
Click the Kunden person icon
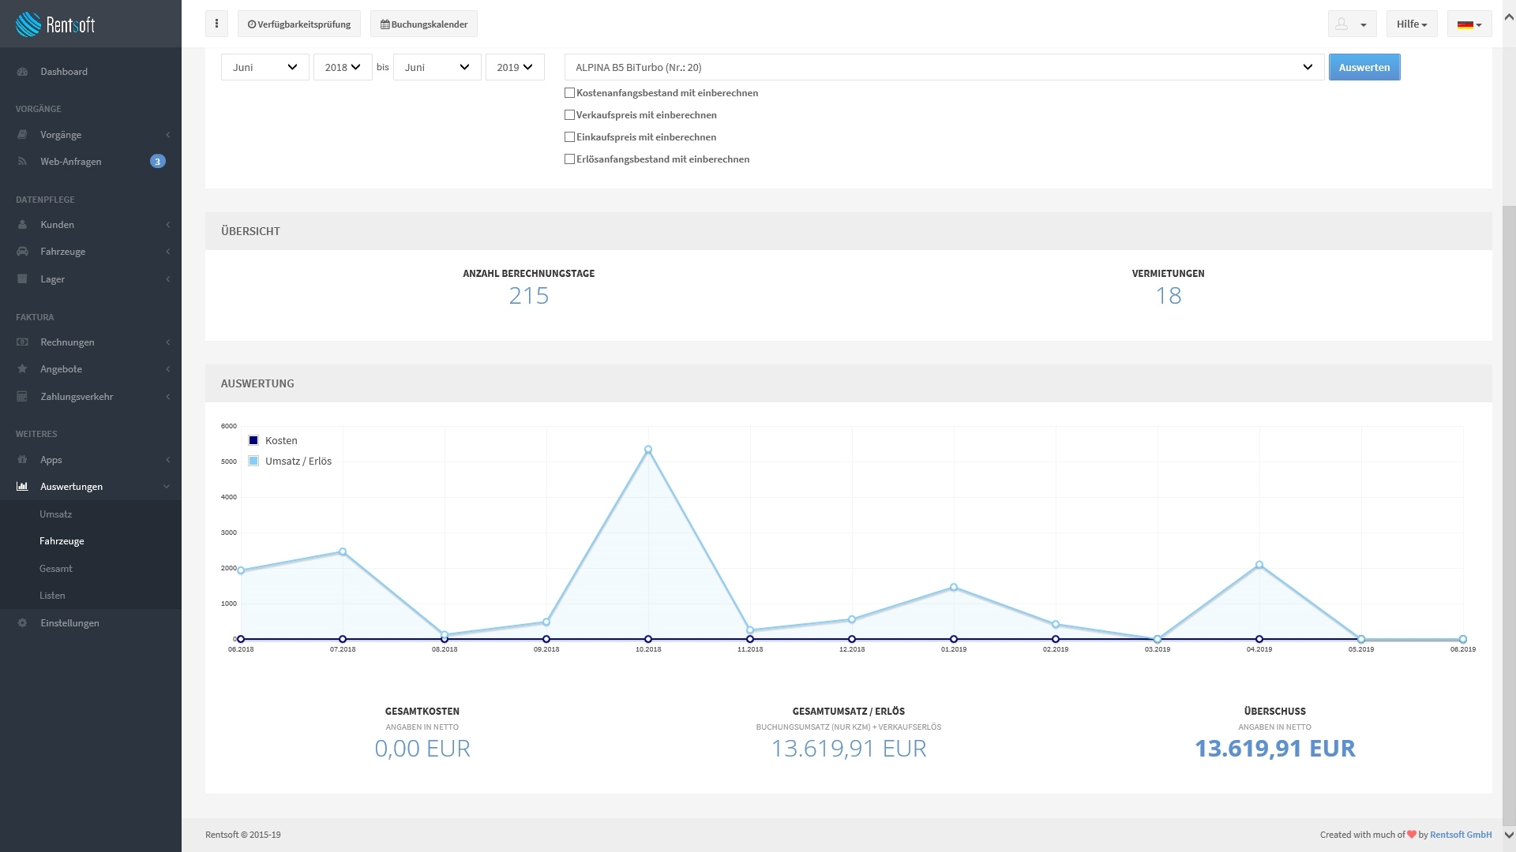point(22,225)
